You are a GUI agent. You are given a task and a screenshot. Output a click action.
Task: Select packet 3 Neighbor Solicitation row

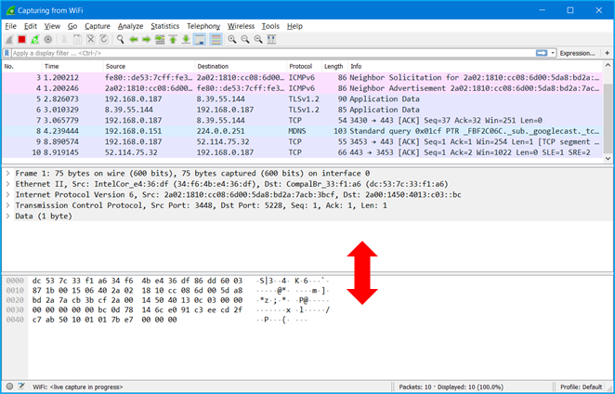[303, 77]
